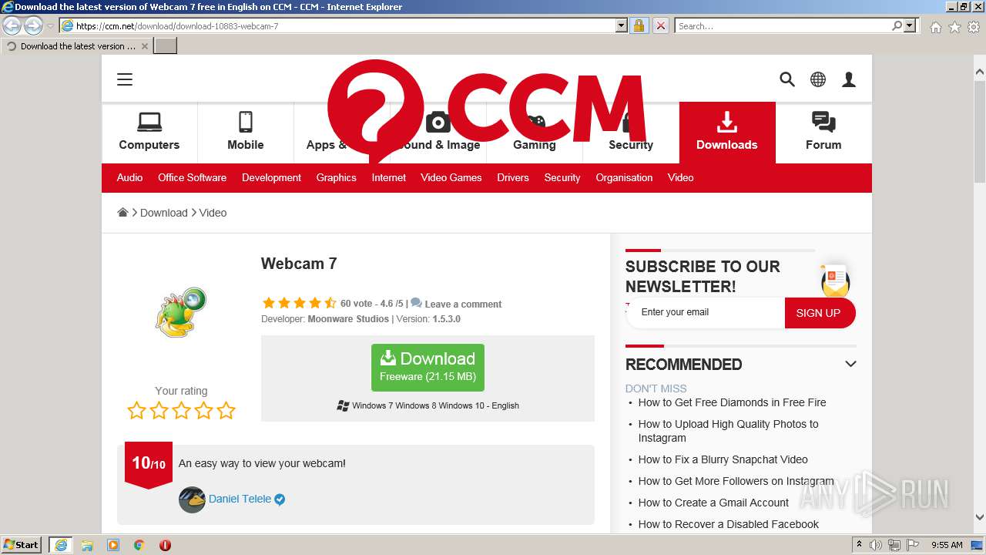Click the page scroll down arrow
The height and width of the screenshot is (555, 986).
pyautogui.click(x=980, y=517)
